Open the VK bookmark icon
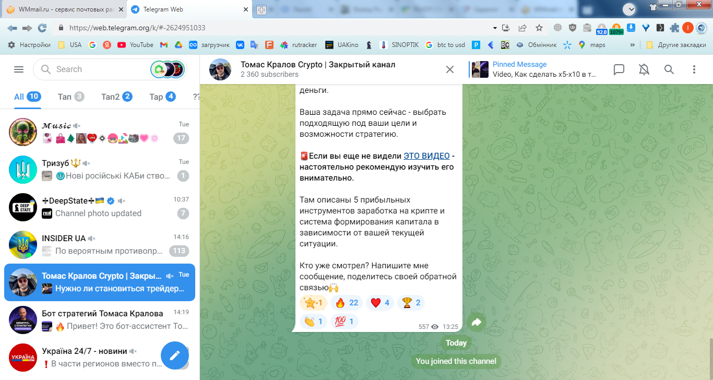The image size is (713, 380). pos(240,45)
